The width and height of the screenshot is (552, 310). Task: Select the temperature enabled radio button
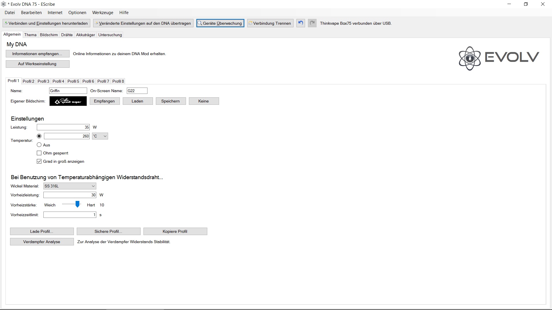click(x=39, y=136)
